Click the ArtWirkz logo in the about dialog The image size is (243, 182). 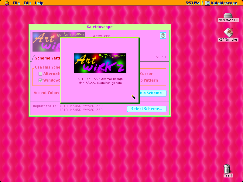[100, 63]
